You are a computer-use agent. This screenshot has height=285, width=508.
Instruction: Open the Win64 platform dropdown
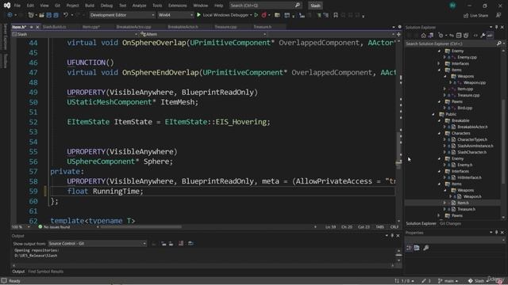[x=175, y=15]
